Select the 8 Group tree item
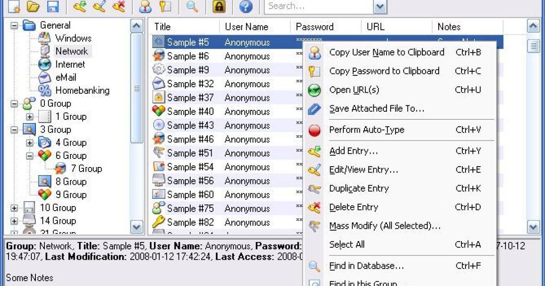The width and height of the screenshot is (545, 286). [71, 182]
